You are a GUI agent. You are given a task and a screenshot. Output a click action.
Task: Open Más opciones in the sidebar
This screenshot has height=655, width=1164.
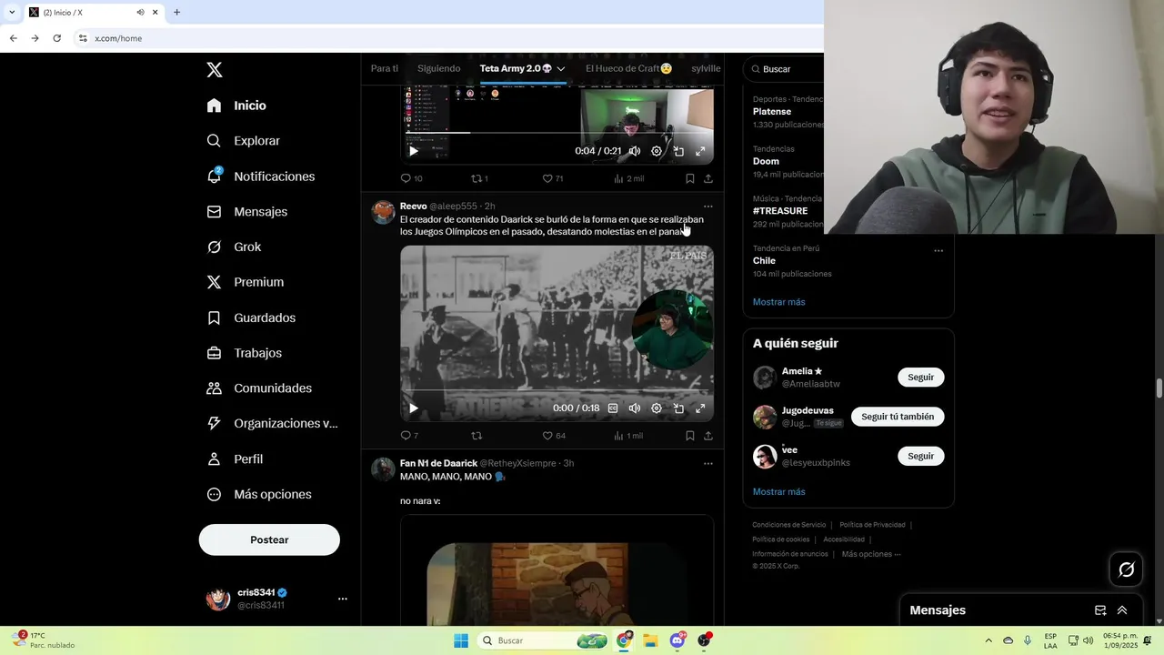(259, 495)
